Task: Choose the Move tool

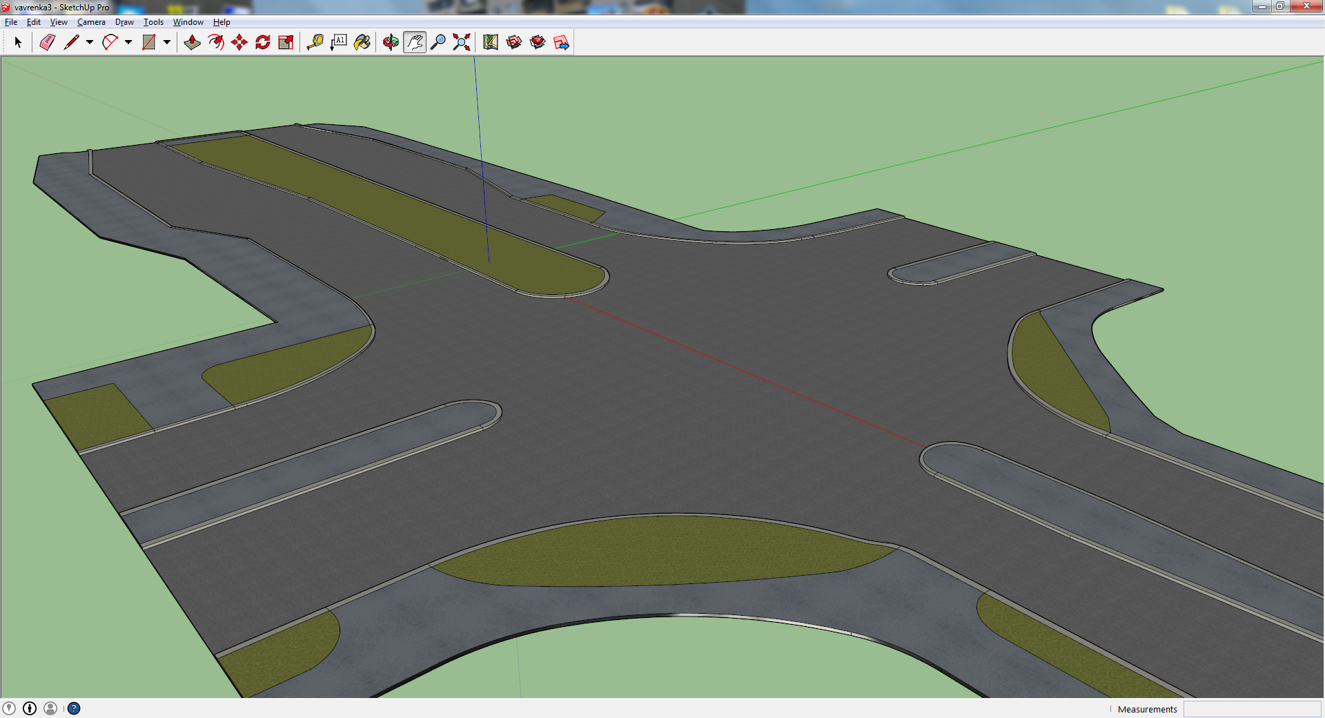Action: click(x=239, y=43)
